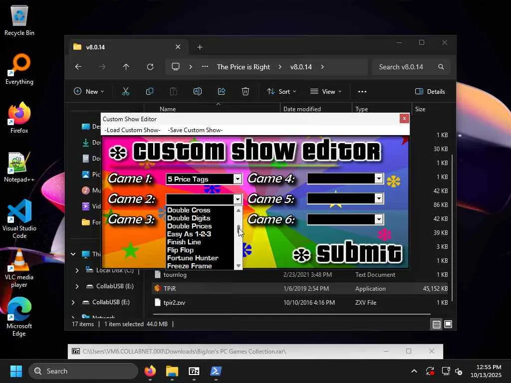Collapse the Game 2 dropdown arrow
Viewport: 511px width, 383px height.
[238, 199]
